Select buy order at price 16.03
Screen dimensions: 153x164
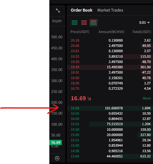click(110, 113)
